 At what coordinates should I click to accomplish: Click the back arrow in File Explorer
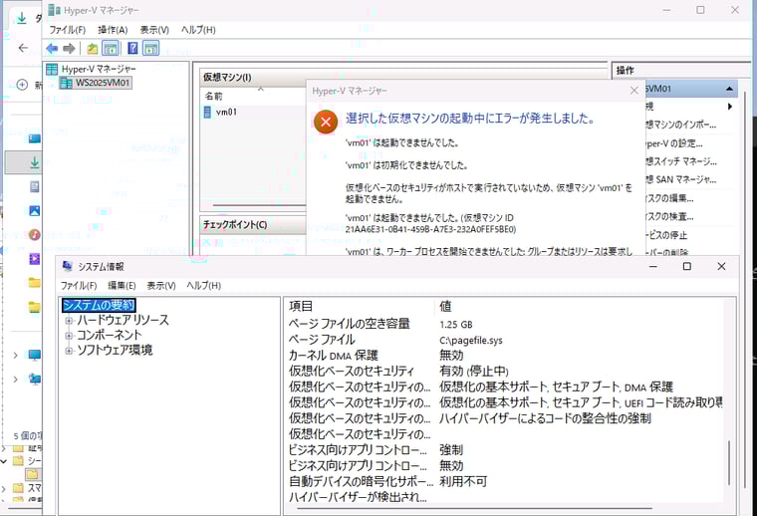point(23,48)
